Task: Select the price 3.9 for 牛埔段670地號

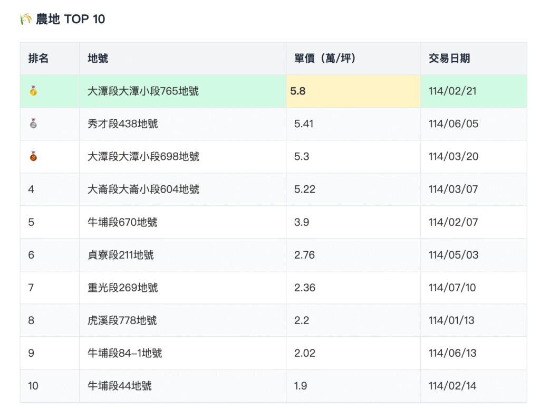Action: [x=298, y=222]
